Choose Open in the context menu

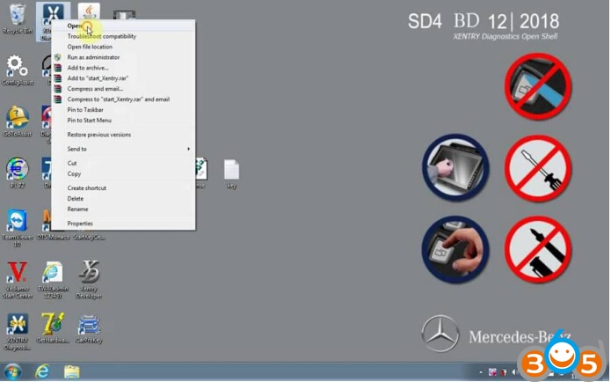[124, 26]
